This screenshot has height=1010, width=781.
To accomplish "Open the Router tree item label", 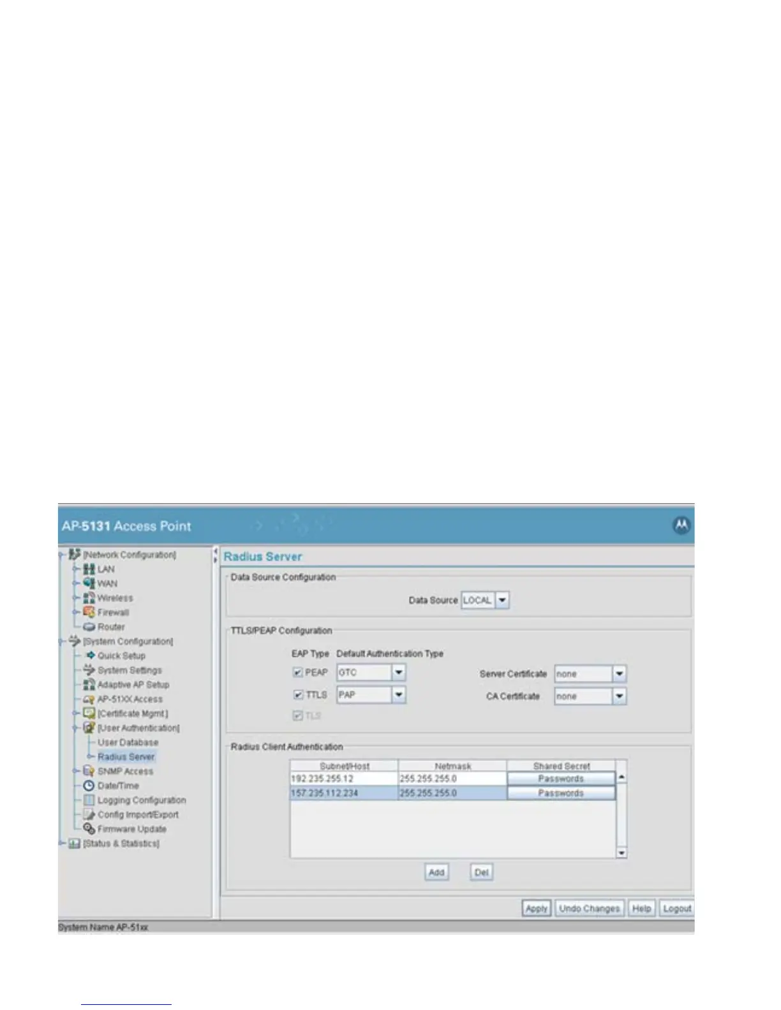I will click(x=111, y=627).
